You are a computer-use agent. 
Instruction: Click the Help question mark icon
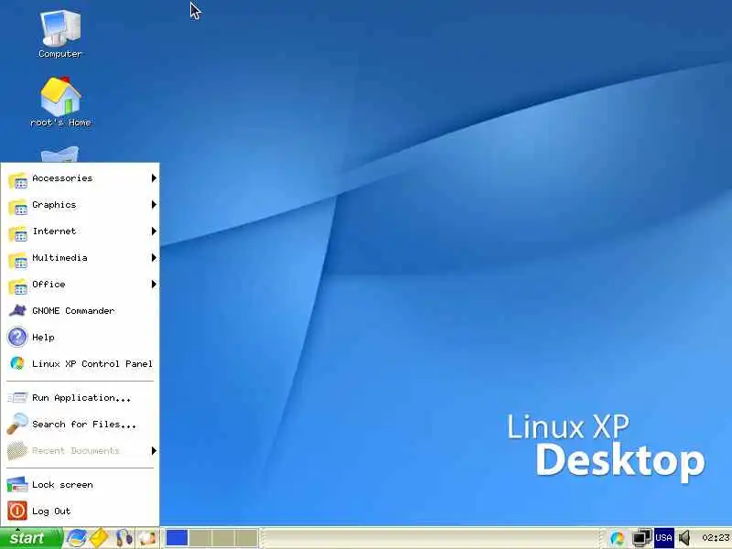(17, 337)
